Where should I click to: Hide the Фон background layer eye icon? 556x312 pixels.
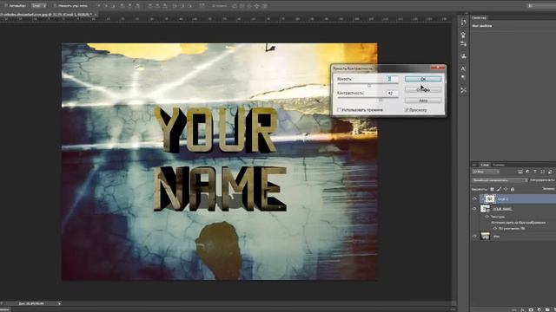click(474, 237)
